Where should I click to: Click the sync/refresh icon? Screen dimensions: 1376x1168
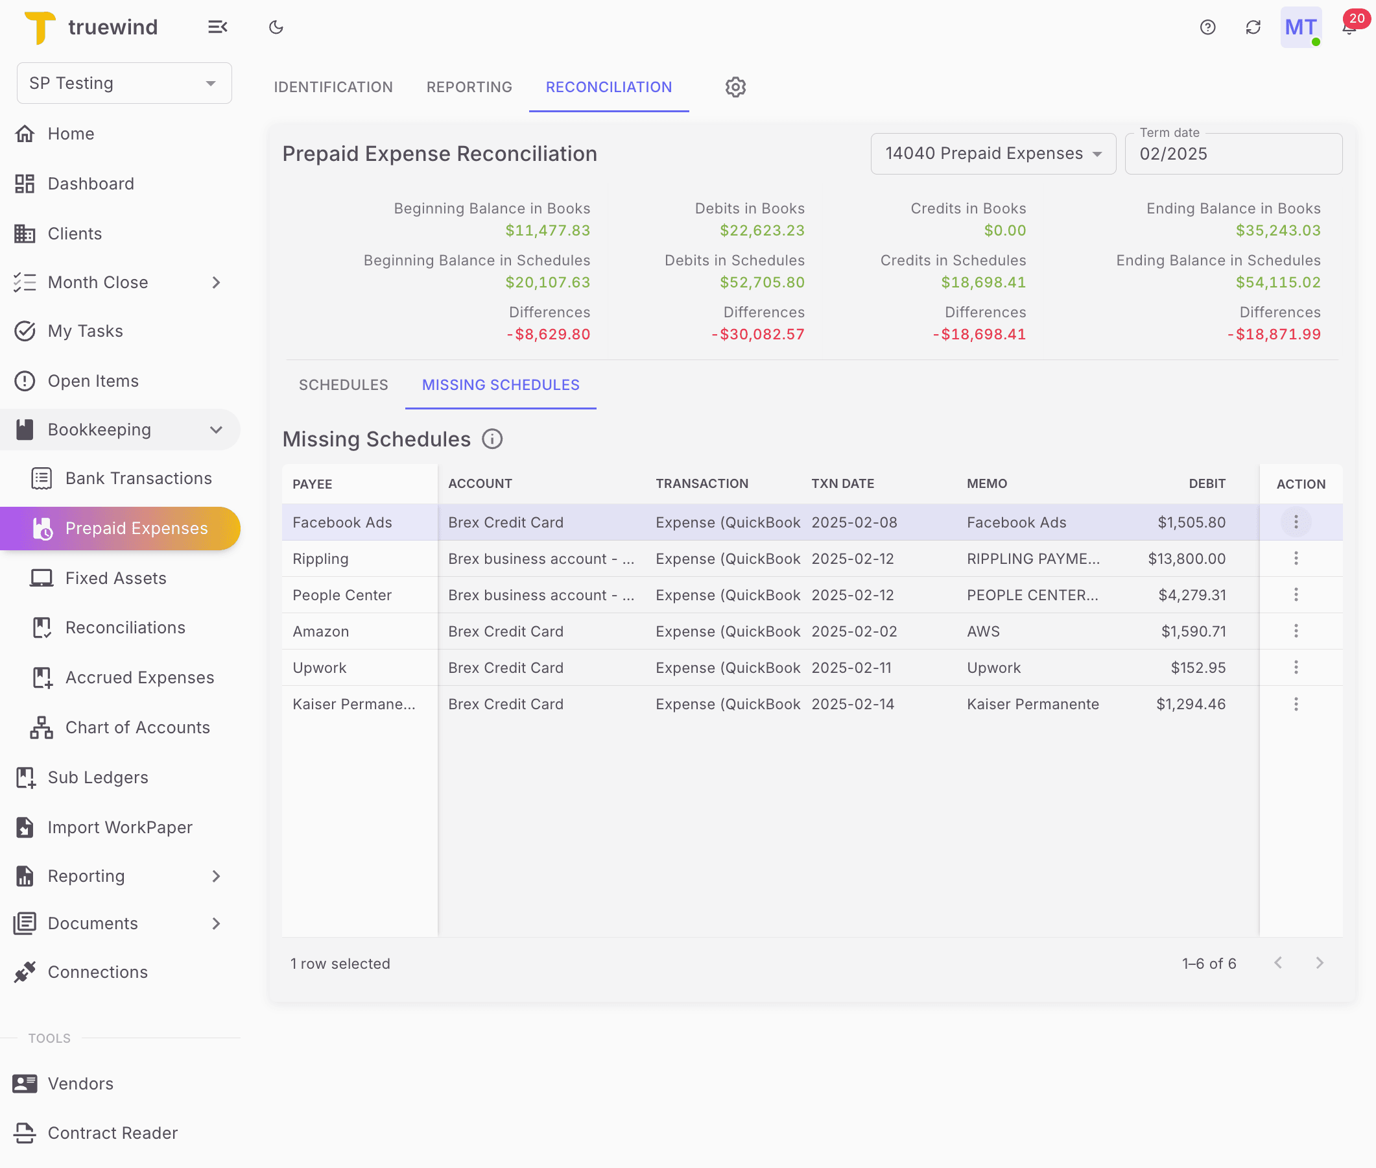(x=1252, y=27)
